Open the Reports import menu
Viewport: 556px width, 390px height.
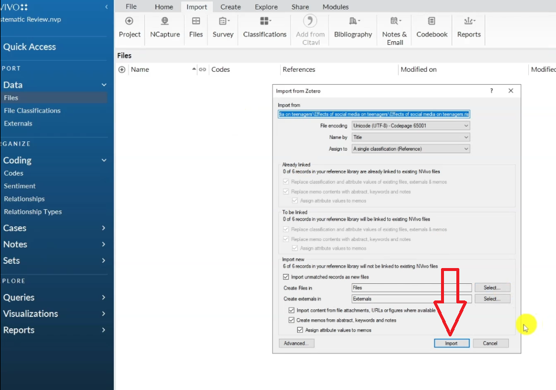(x=469, y=28)
